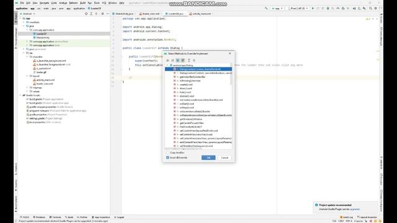
Task: Select the getCurrentFocus():View method row
Action: pos(198,123)
